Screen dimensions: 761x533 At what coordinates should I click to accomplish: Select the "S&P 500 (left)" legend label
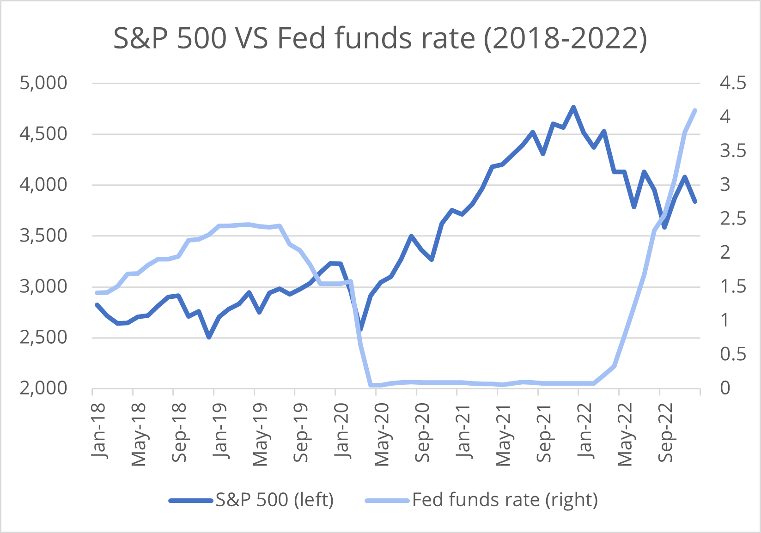[x=275, y=500]
